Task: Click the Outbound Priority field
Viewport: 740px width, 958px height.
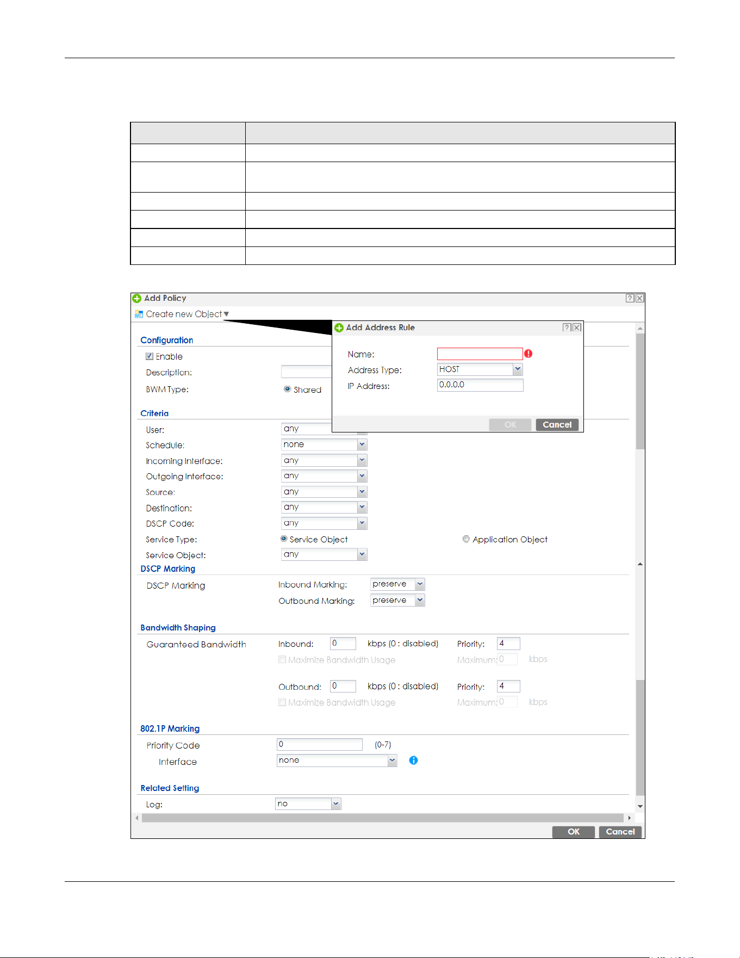Action: pyautogui.click(x=509, y=686)
